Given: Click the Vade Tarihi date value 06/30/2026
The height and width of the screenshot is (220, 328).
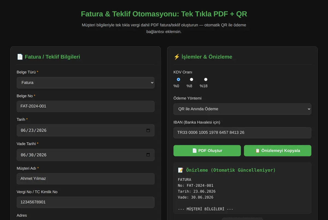Looking at the screenshot, I should pos(34,155).
